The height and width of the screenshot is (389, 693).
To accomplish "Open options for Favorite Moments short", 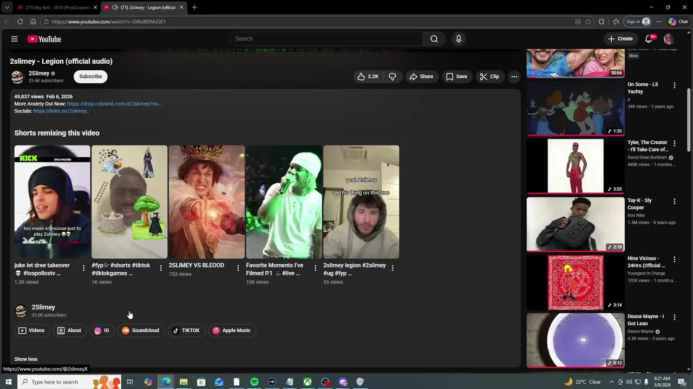I will click(315, 268).
